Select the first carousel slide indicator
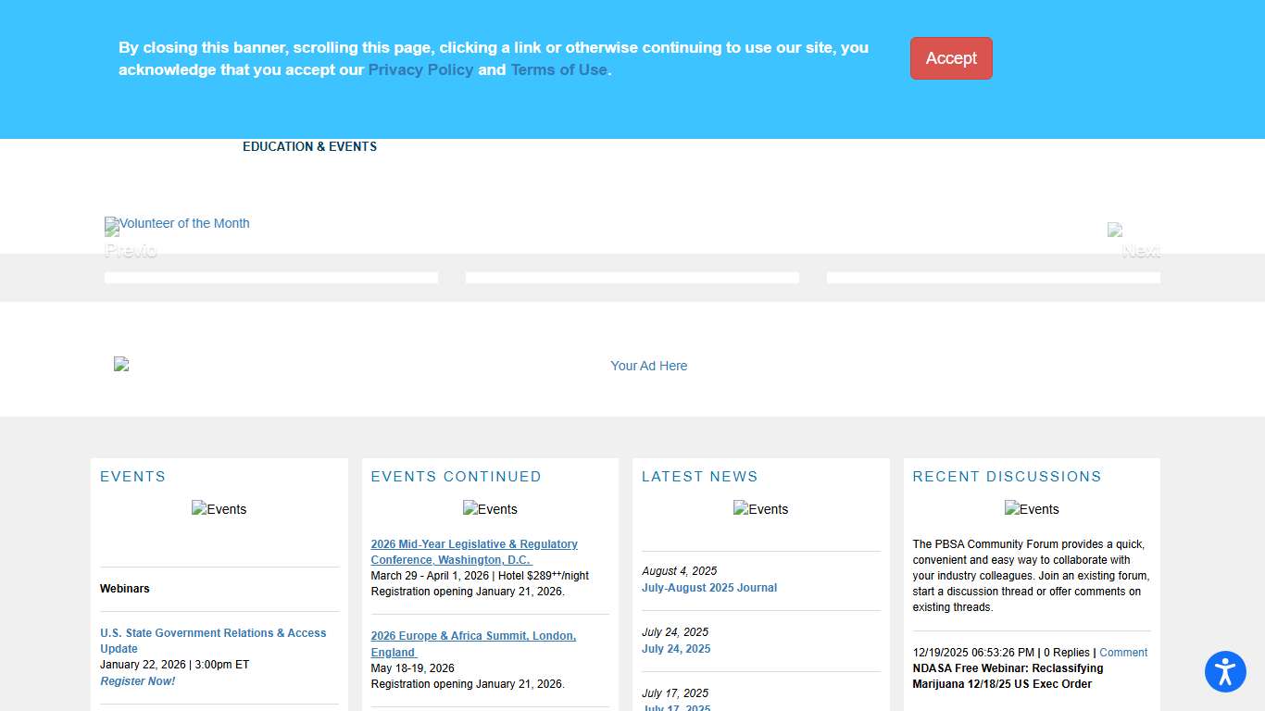Screen dimensions: 1265x711 pyautogui.click(x=270, y=277)
